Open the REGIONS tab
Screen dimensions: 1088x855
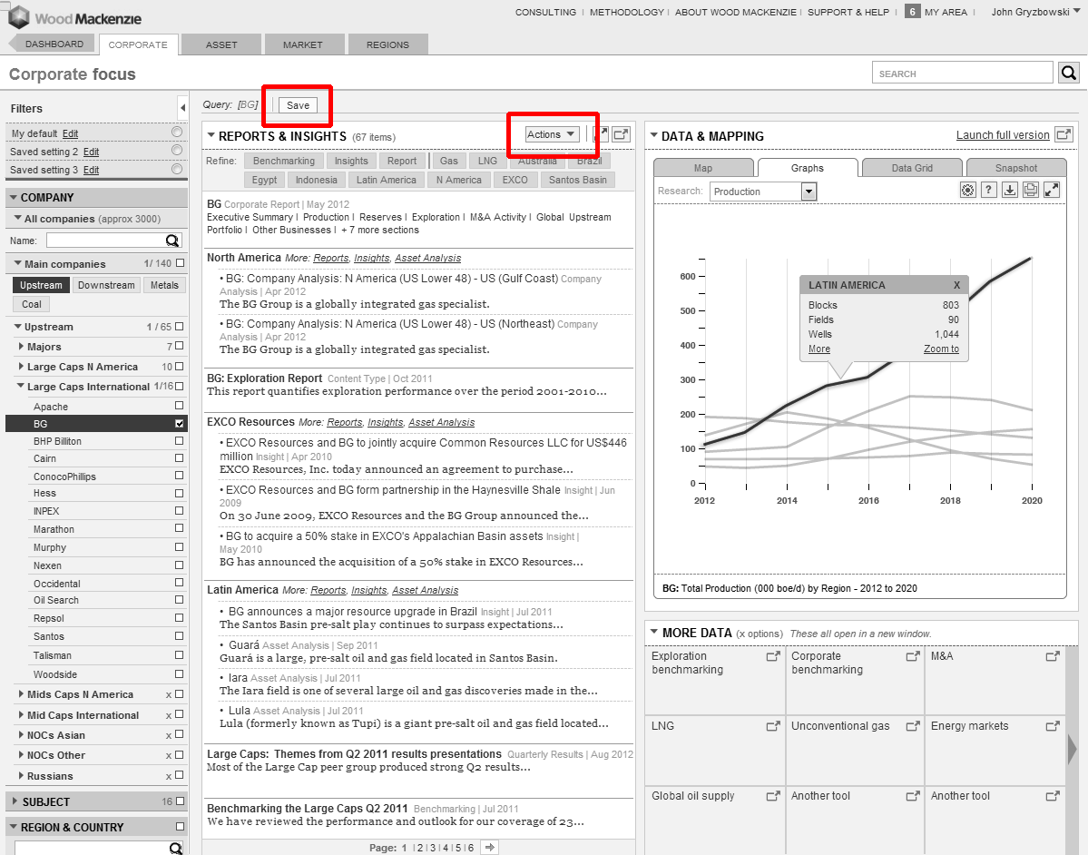pyautogui.click(x=387, y=44)
